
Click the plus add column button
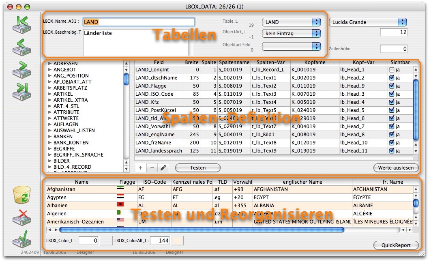[x=141, y=168]
